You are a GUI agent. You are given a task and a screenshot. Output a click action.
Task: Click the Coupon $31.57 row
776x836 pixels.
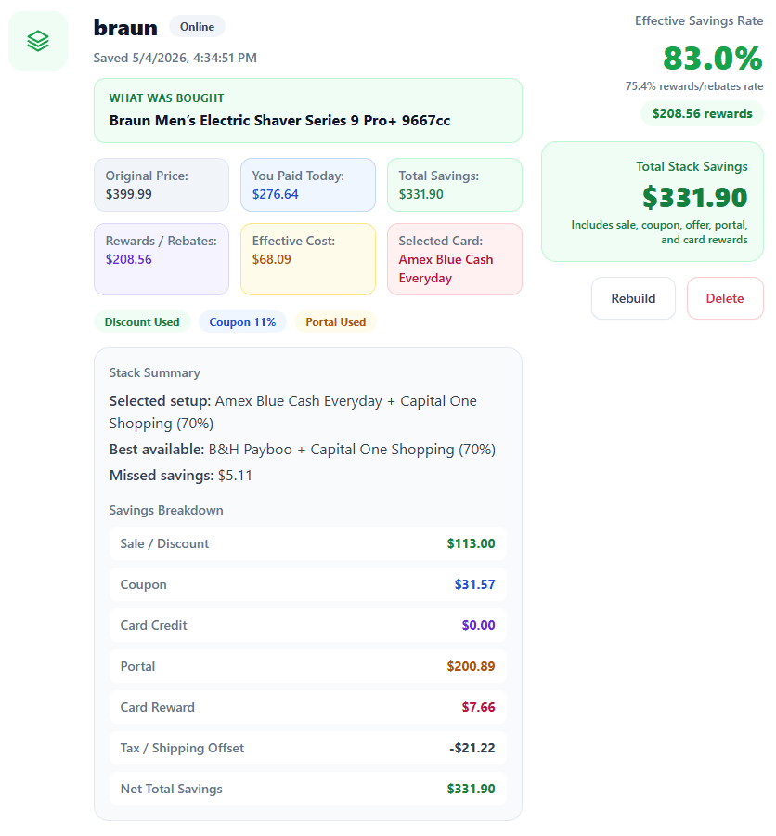pyautogui.click(x=308, y=584)
